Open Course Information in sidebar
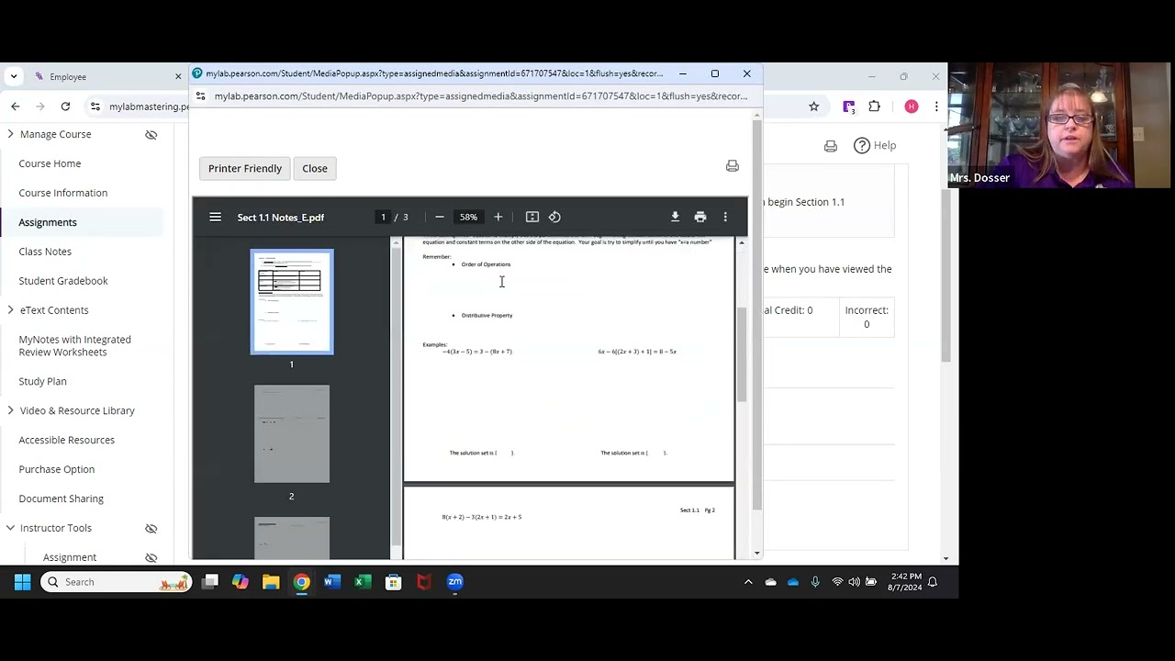The height and width of the screenshot is (661, 1175). pyautogui.click(x=63, y=193)
